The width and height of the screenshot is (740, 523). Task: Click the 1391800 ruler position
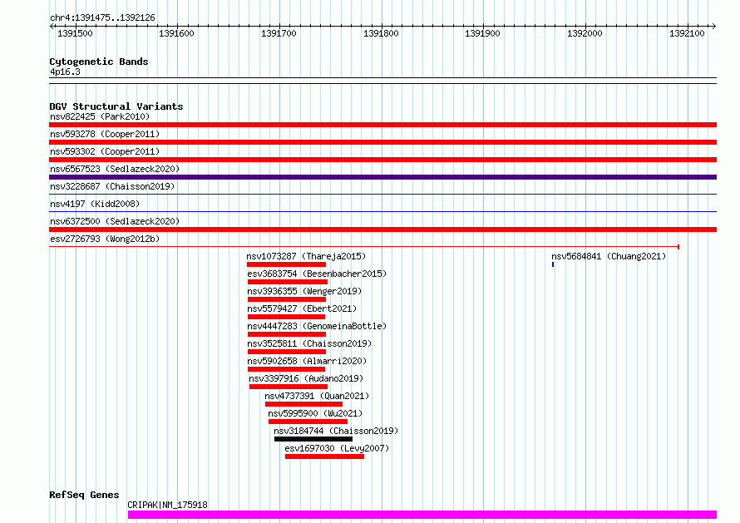coord(381,33)
